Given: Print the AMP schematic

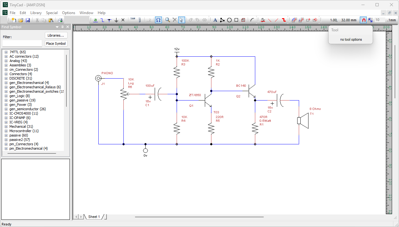Looking at the screenshot, I should [x=60, y=20].
